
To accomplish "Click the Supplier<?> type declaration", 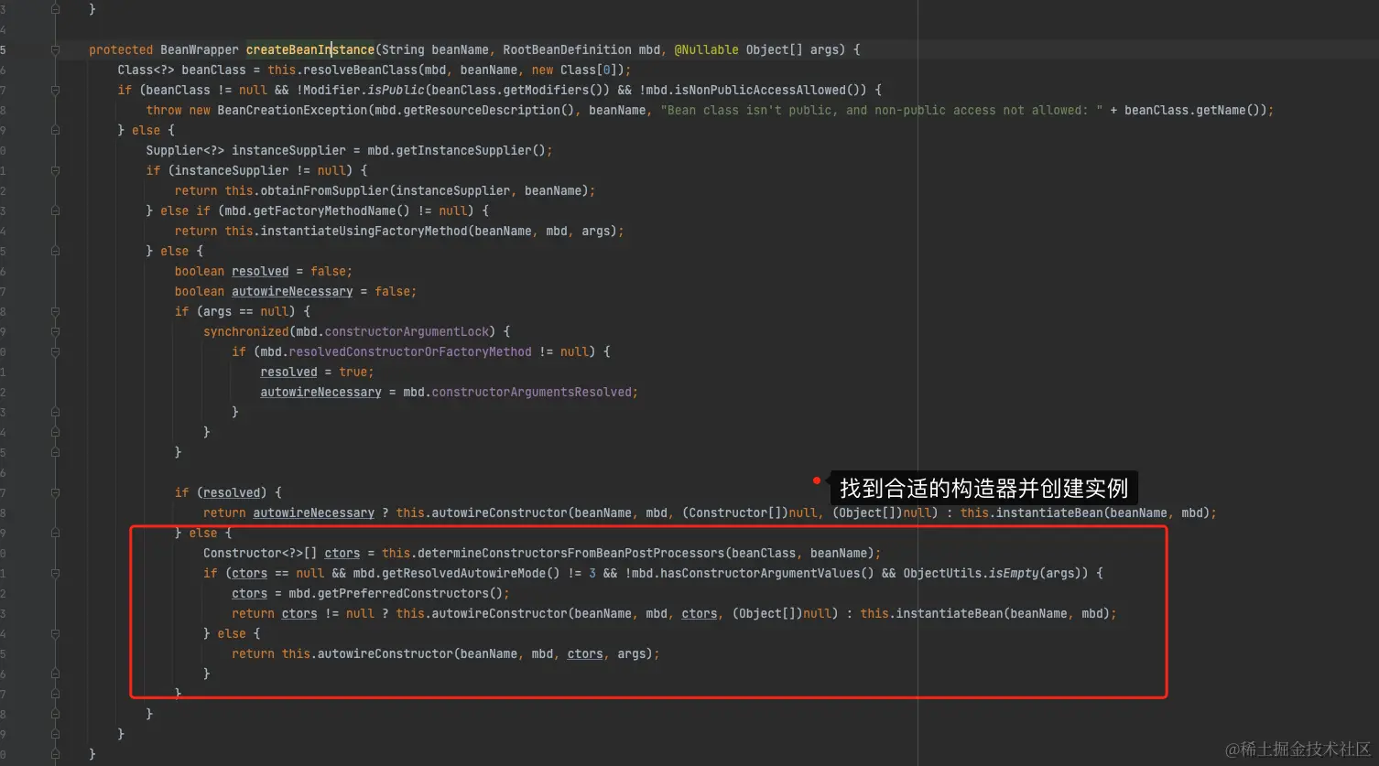I will (185, 150).
